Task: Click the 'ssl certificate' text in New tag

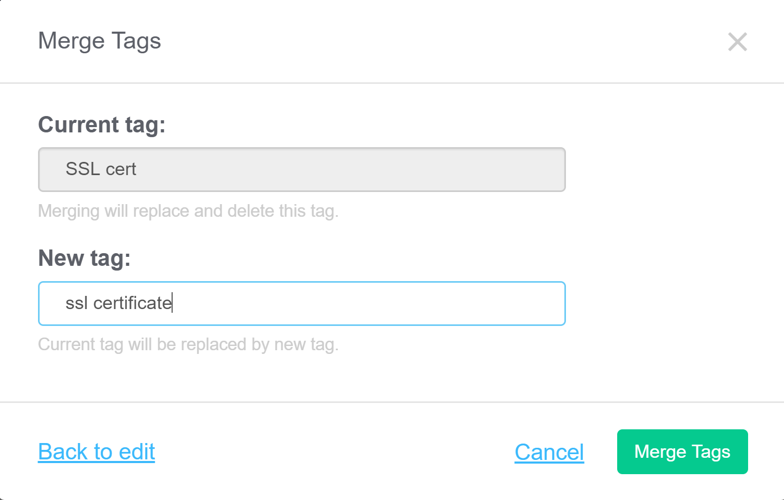Action: coord(118,303)
